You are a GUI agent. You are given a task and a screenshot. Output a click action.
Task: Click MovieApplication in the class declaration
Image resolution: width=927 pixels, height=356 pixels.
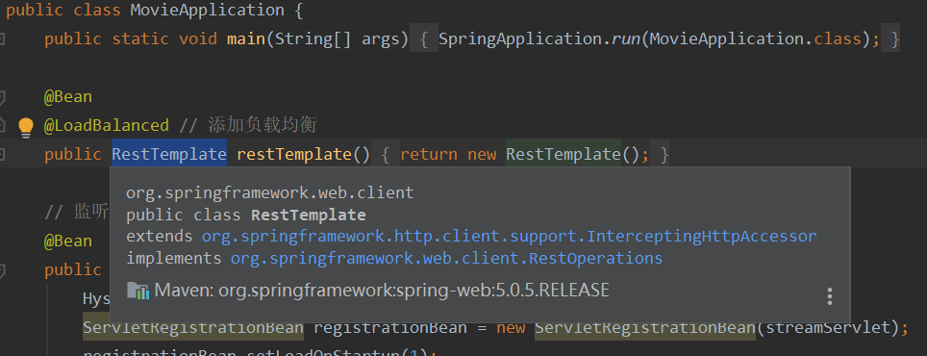click(x=207, y=11)
